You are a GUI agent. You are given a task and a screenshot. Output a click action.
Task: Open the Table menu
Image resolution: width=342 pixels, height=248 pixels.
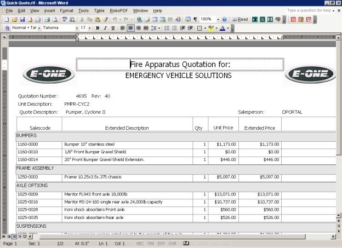click(x=99, y=11)
